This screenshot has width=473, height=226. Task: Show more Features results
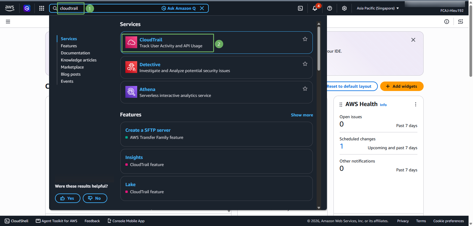coord(302,115)
